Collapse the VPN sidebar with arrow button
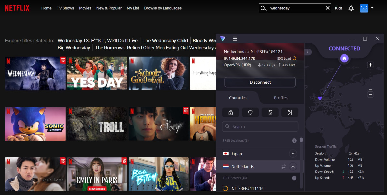The image size is (387, 195). point(308,52)
